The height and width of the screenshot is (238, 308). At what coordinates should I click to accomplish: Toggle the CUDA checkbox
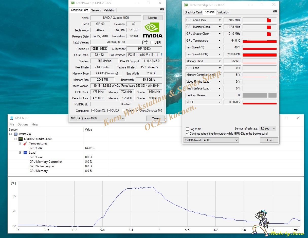click(109, 111)
